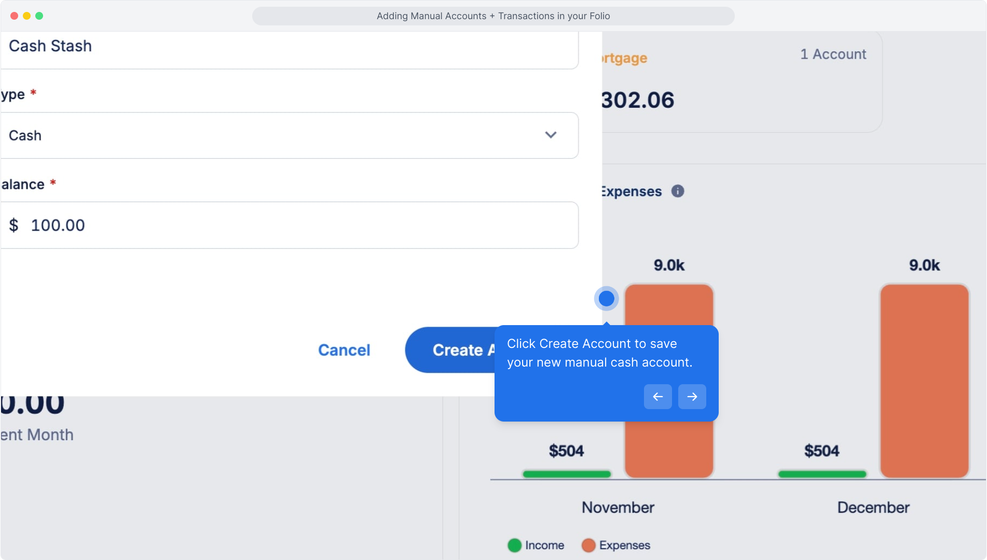Click Cancel to dismiss the form
The width and height of the screenshot is (987, 560).
point(344,350)
